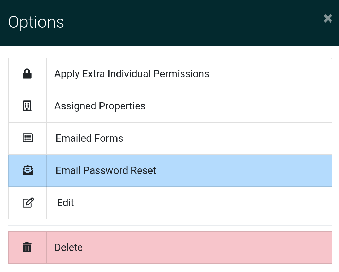
Task: Choose Email Password Reset
Action: (x=106, y=170)
